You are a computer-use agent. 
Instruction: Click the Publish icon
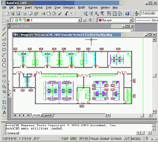coord(36,14)
